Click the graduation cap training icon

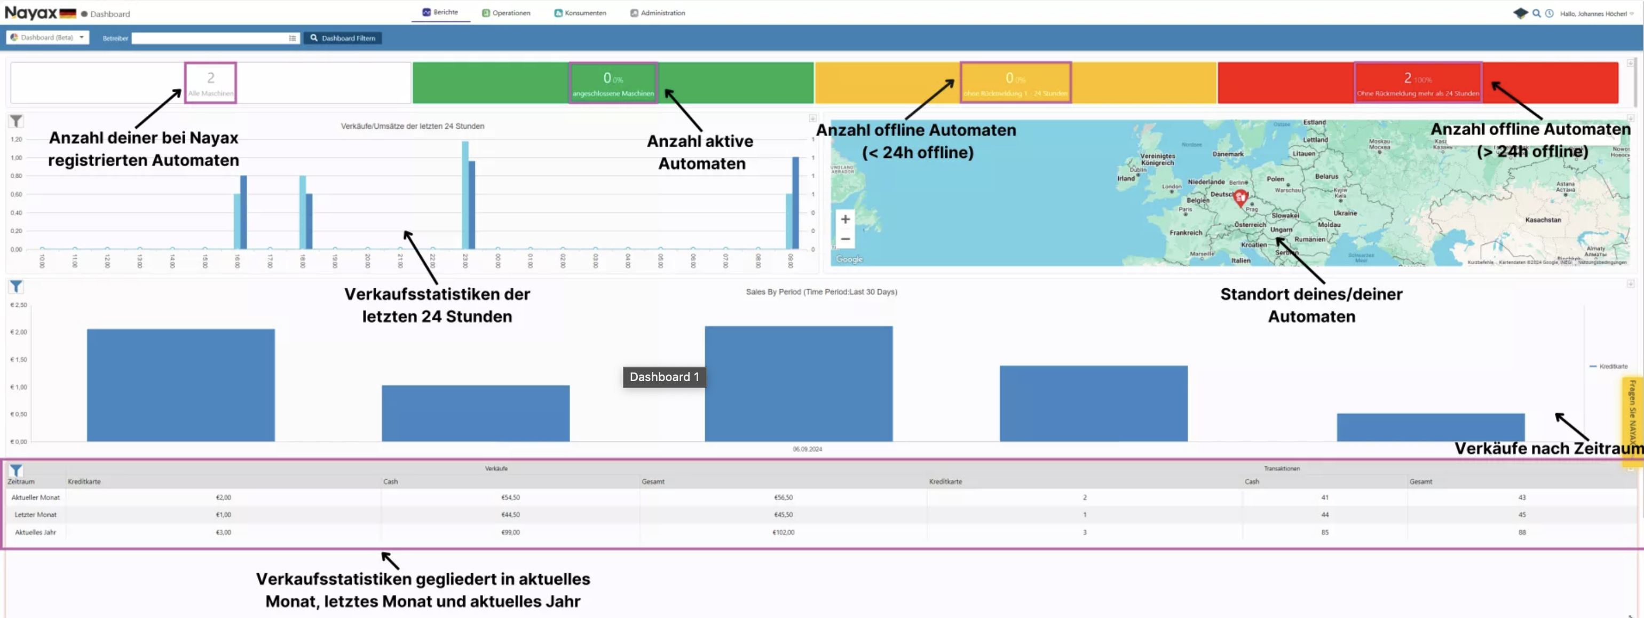click(x=1520, y=13)
